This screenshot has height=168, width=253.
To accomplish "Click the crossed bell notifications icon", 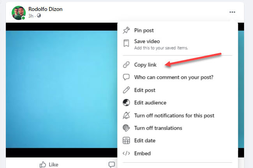I will click(126, 115).
